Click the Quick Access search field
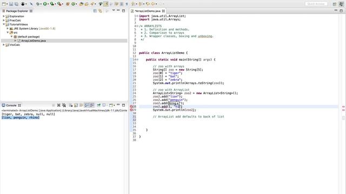The image size is (346, 194). pos(316,4)
